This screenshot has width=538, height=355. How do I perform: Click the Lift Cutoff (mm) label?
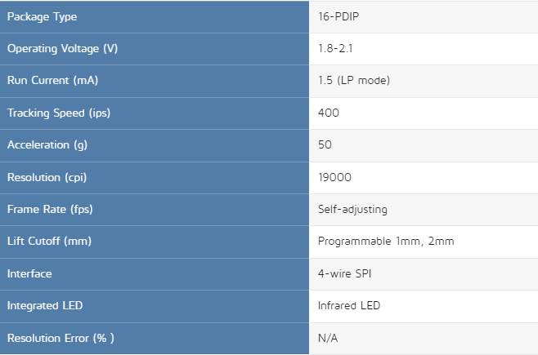coord(49,242)
